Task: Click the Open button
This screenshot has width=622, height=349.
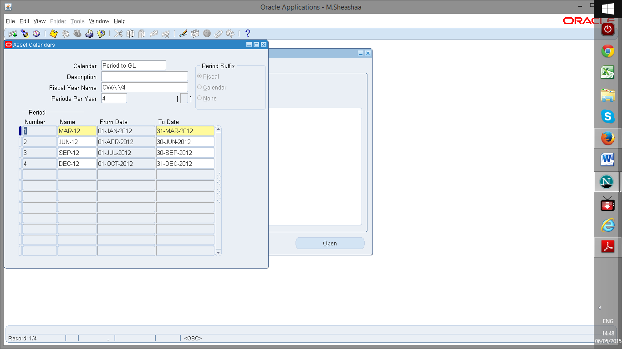Action: click(330, 243)
